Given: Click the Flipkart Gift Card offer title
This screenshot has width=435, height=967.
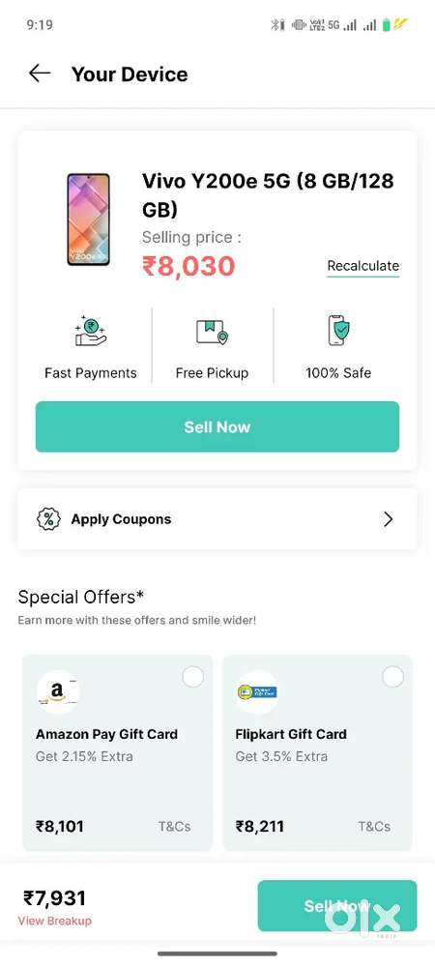Looking at the screenshot, I should 291,734.
